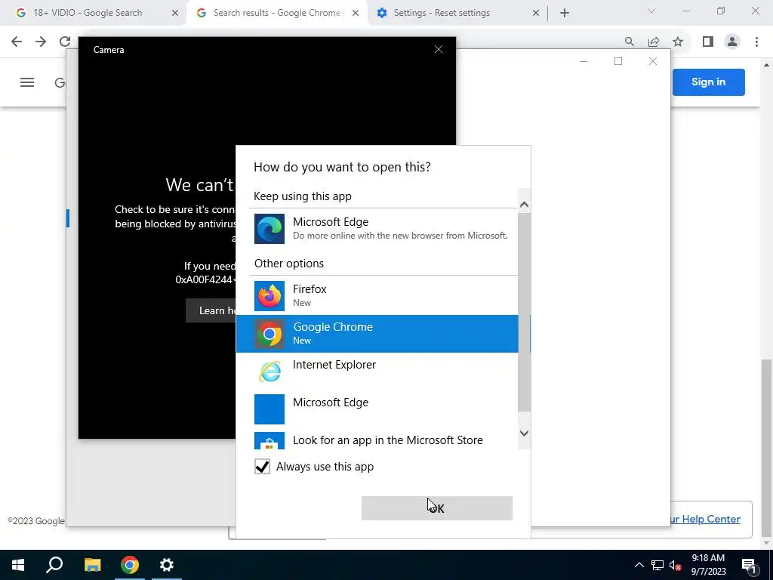
Task: Click the app list scroll up arrow
Action: [524, 204]
